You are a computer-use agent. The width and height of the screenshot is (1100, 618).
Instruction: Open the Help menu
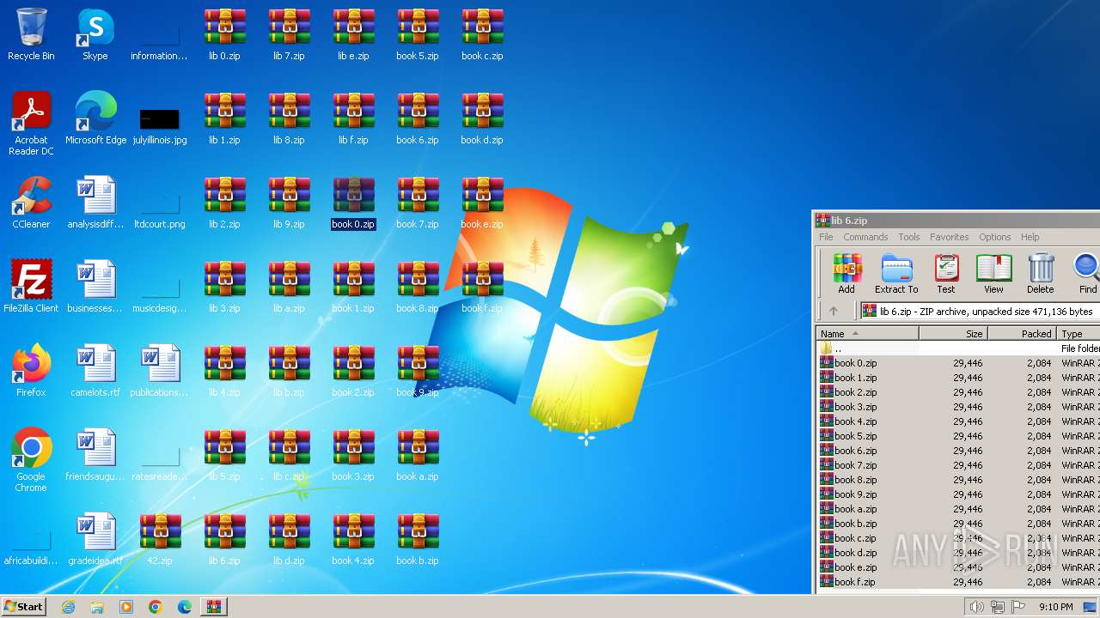pos(1030,237)
